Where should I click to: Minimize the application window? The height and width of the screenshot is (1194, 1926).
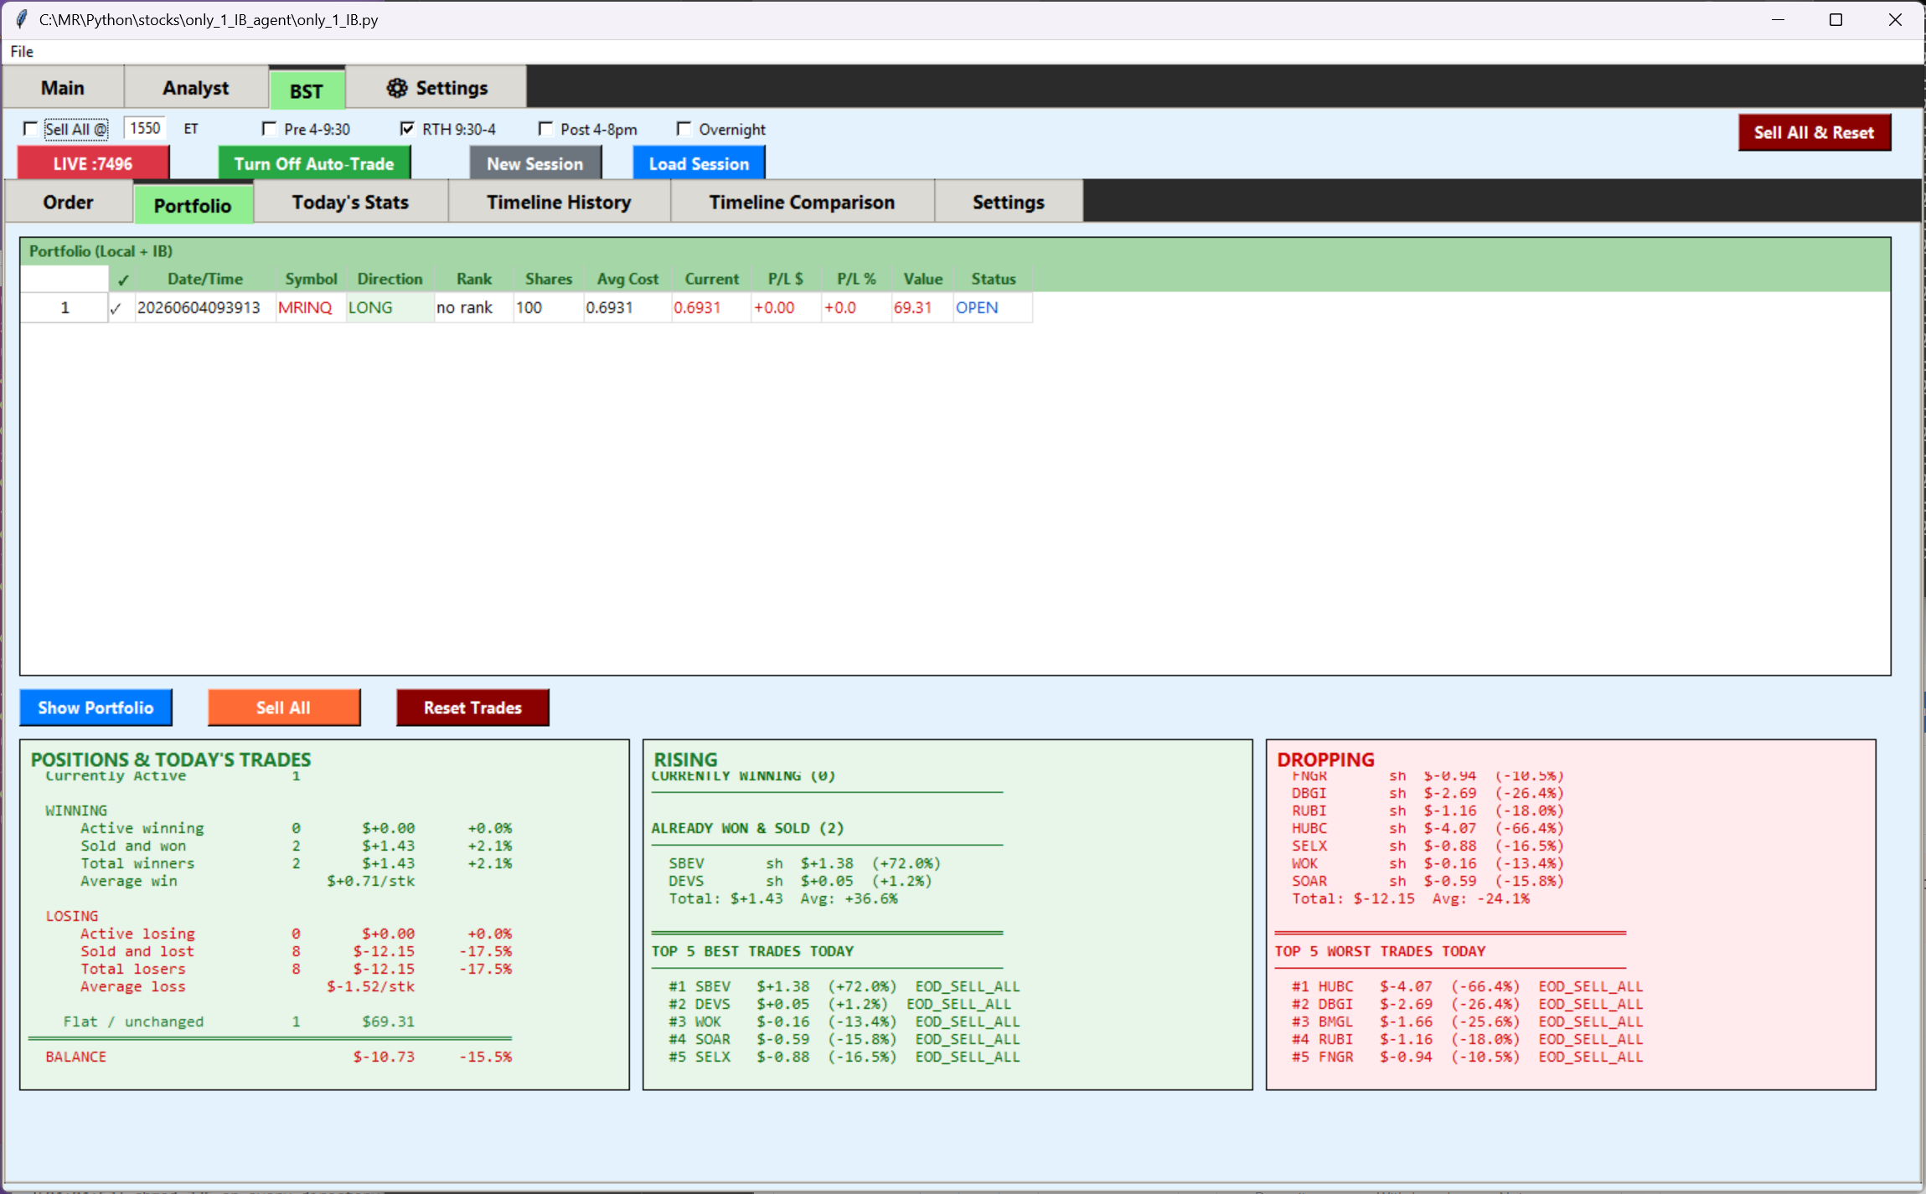pyautogui.click(x=1779, y=19)
